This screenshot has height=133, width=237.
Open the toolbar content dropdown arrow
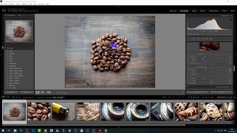click(x=183, y=93)
